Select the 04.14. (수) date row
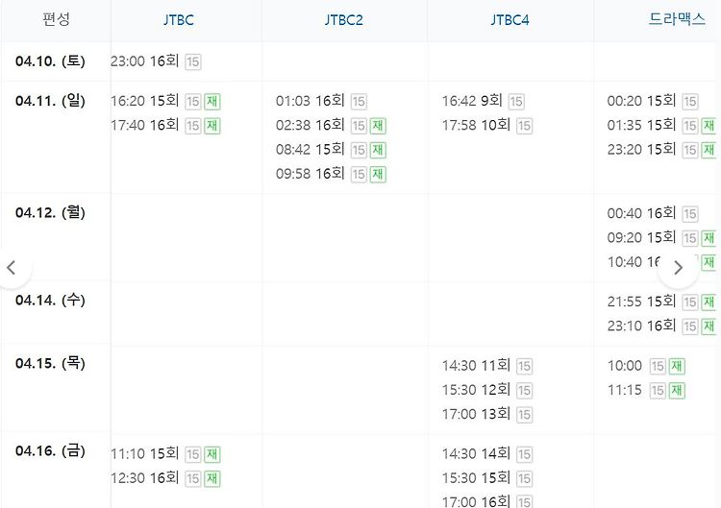The image size is (721, 508). pyautogui.click(x=50, y=300)
